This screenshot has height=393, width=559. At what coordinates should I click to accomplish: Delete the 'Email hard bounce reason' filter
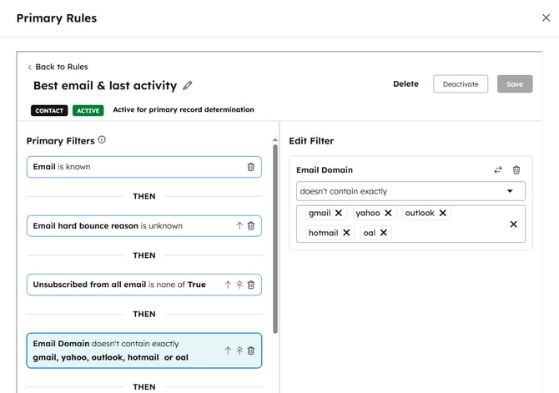[x=251, y=225]
